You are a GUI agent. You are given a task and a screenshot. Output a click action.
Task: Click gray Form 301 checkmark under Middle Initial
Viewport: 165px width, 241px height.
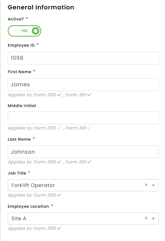coord(89,128)
